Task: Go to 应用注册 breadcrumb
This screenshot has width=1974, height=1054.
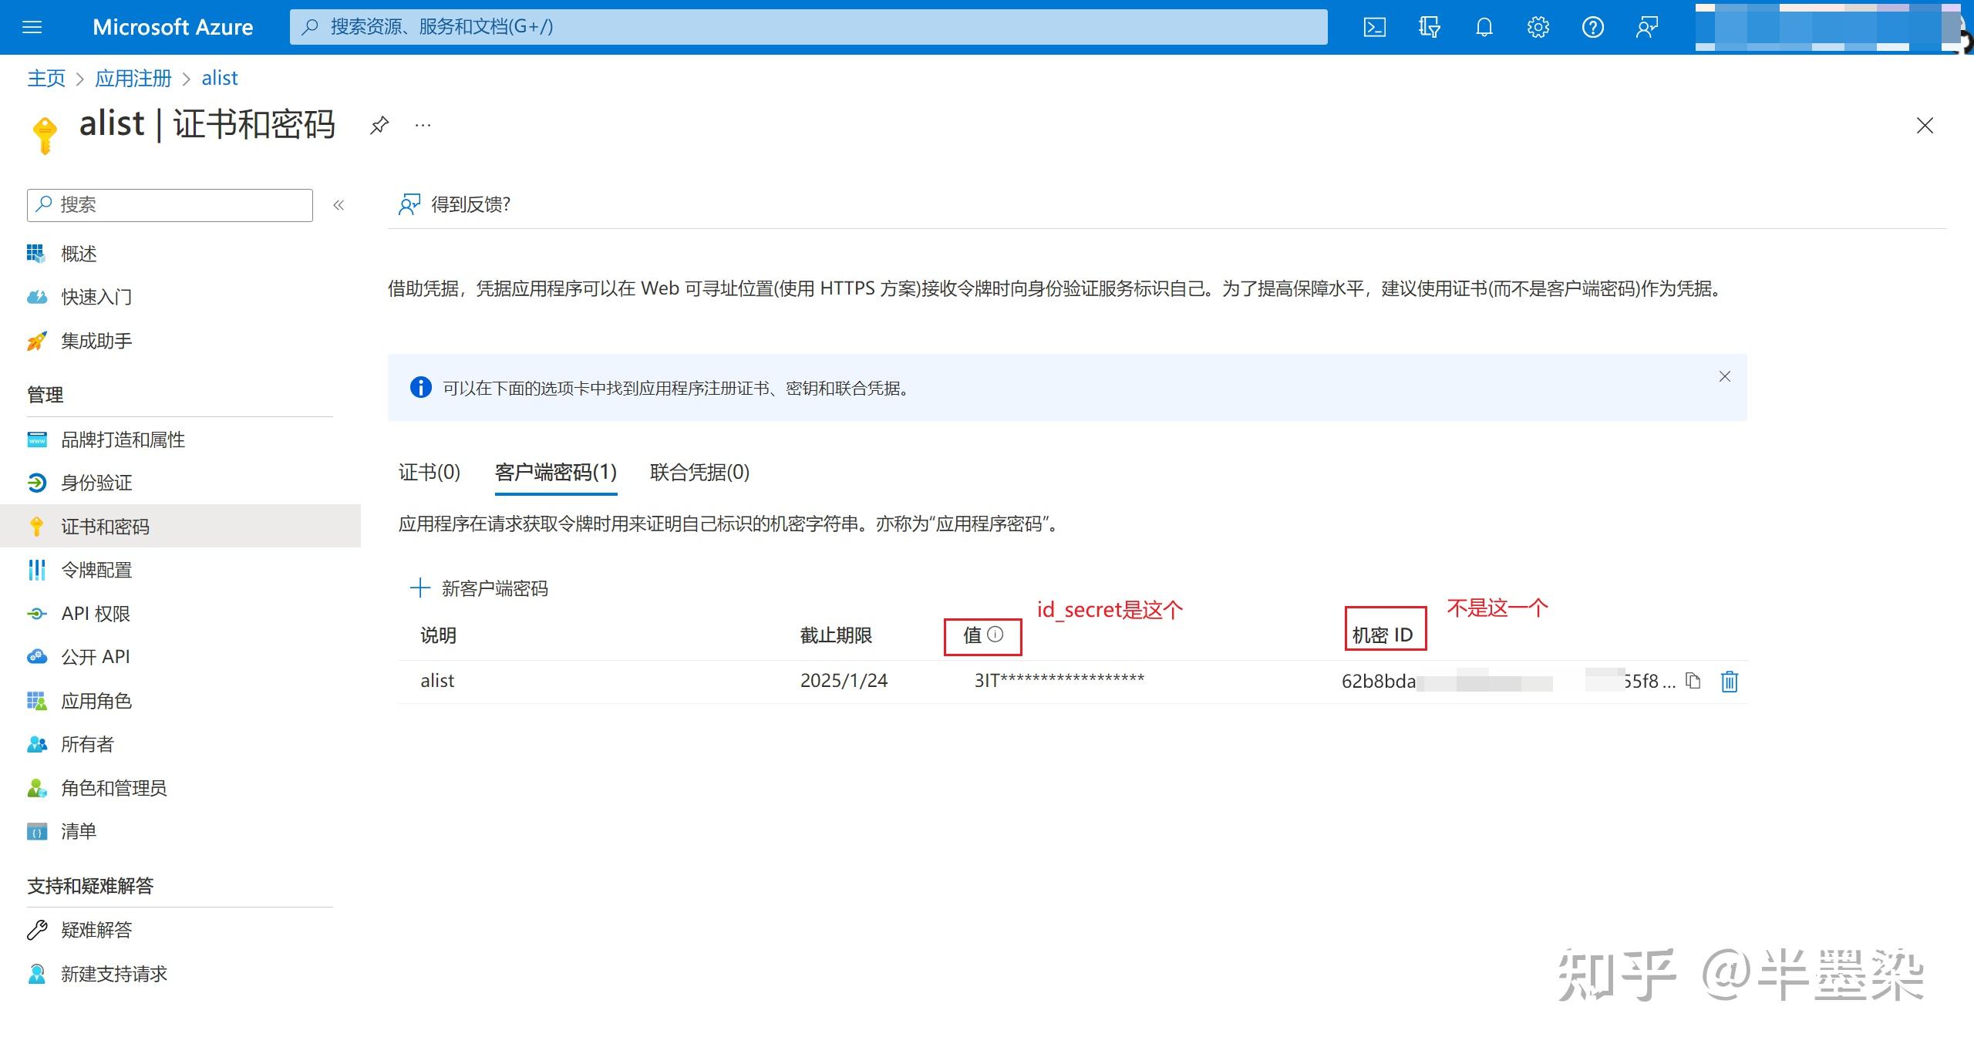Action: tap(133, 78)
